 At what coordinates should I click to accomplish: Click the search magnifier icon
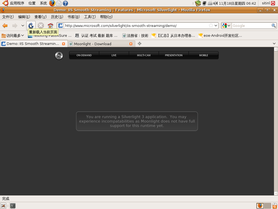[274, 26]
